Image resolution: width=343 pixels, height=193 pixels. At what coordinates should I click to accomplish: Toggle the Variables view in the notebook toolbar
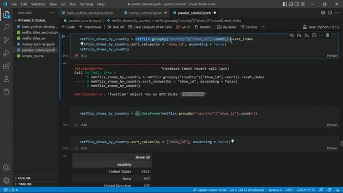[x=227, y=27]
